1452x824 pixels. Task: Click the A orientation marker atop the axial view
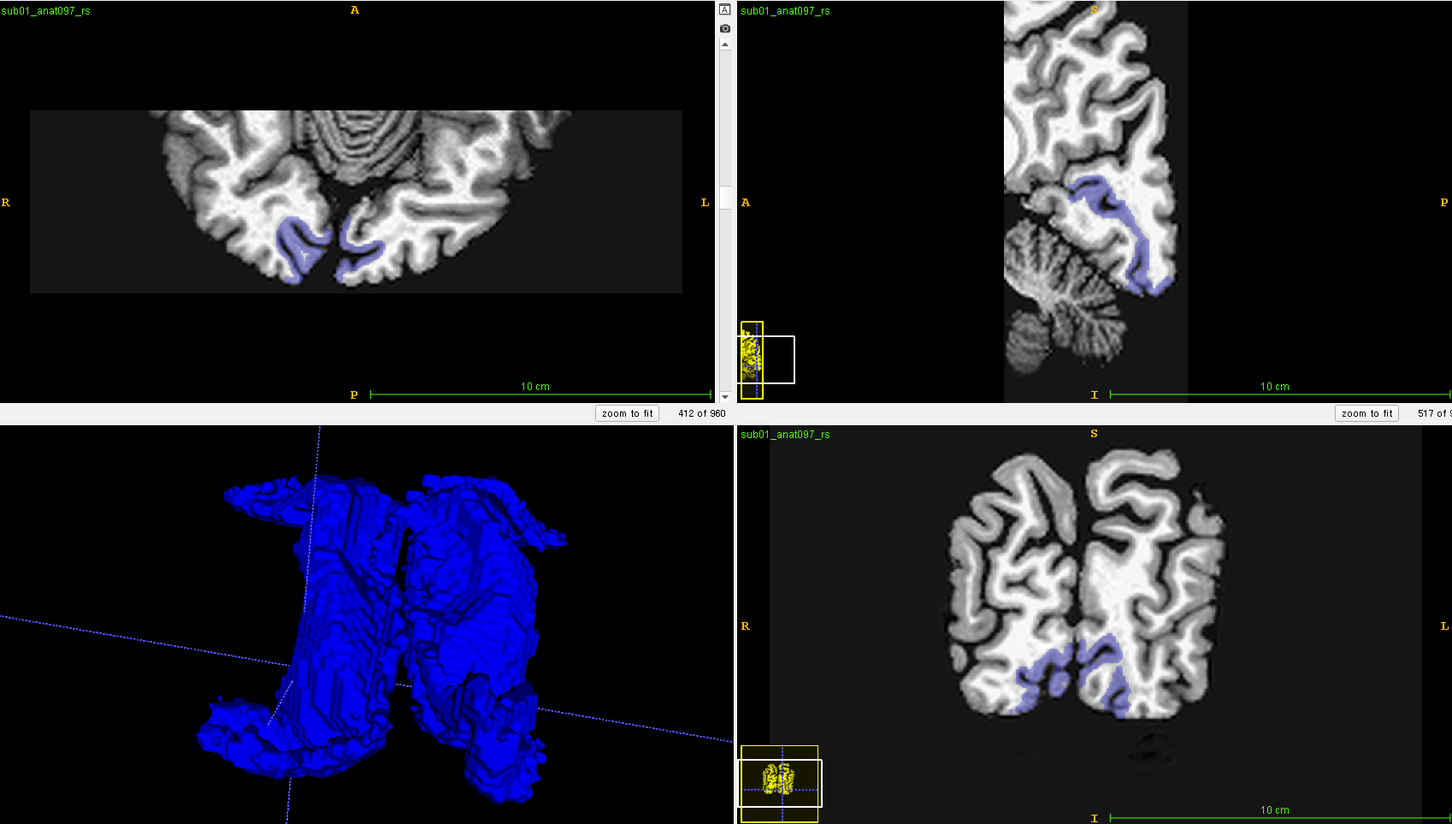(x=354, y=9)
